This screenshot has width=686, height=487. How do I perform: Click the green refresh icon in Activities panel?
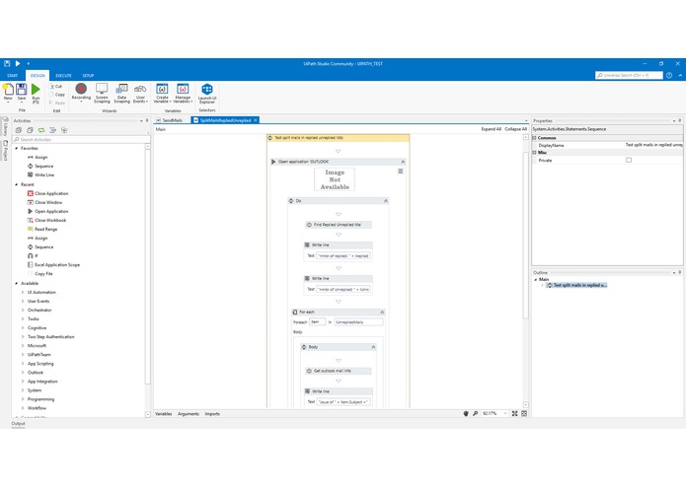coord(41,130)
